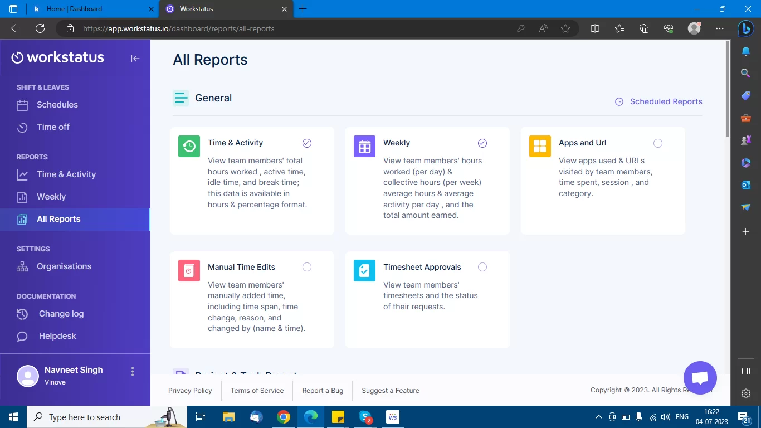The image size is (761, 428).
Task: Open the Bing chat sidebar button
Action: [x=746, y=28]
